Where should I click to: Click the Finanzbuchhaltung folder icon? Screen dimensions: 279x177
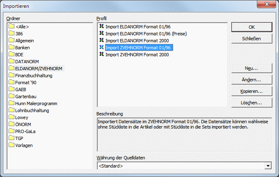[11, 75]
